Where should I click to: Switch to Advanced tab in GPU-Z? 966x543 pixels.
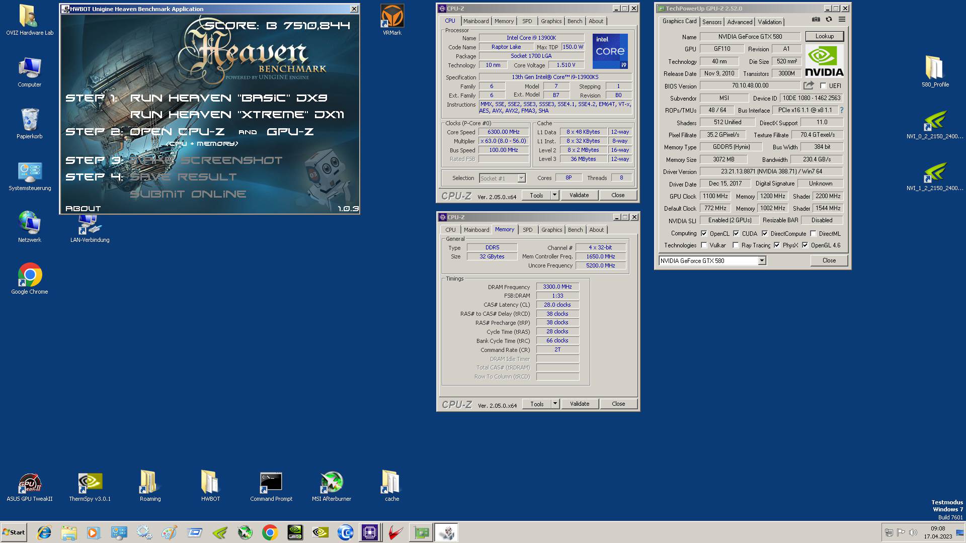click(x=740, y=22)
